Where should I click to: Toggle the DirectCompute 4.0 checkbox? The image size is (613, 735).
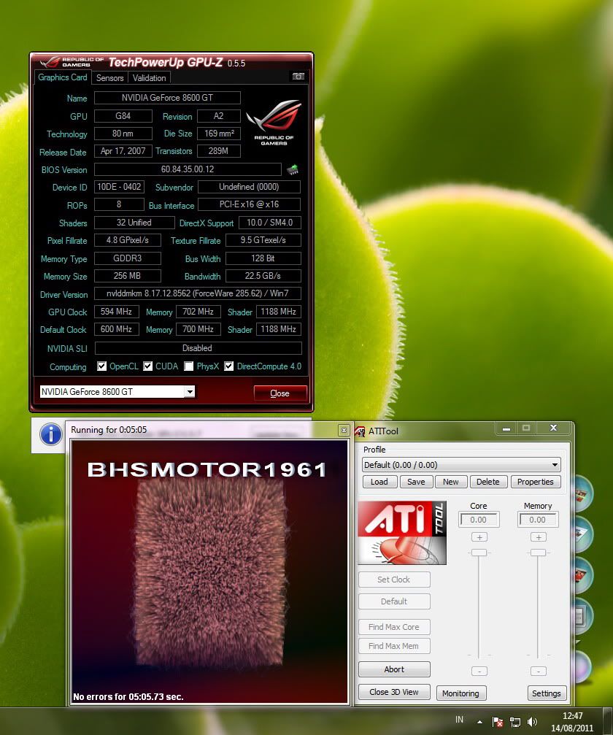(228, 366)
